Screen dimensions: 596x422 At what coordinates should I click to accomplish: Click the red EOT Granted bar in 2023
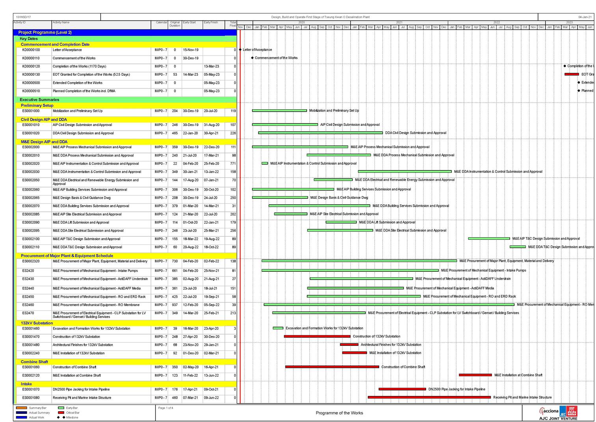572,74
